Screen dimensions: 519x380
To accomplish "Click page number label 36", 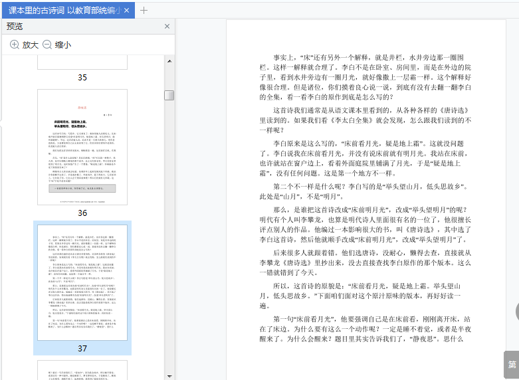I will pos(82,213).
